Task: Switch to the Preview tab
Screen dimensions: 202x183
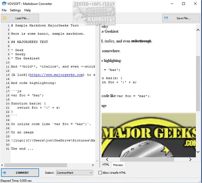Action: point(118,165)
